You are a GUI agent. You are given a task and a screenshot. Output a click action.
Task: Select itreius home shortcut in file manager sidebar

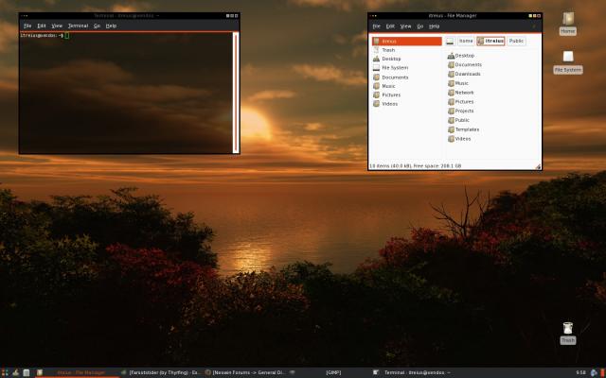pyautogui.click(x=407, y=42)
